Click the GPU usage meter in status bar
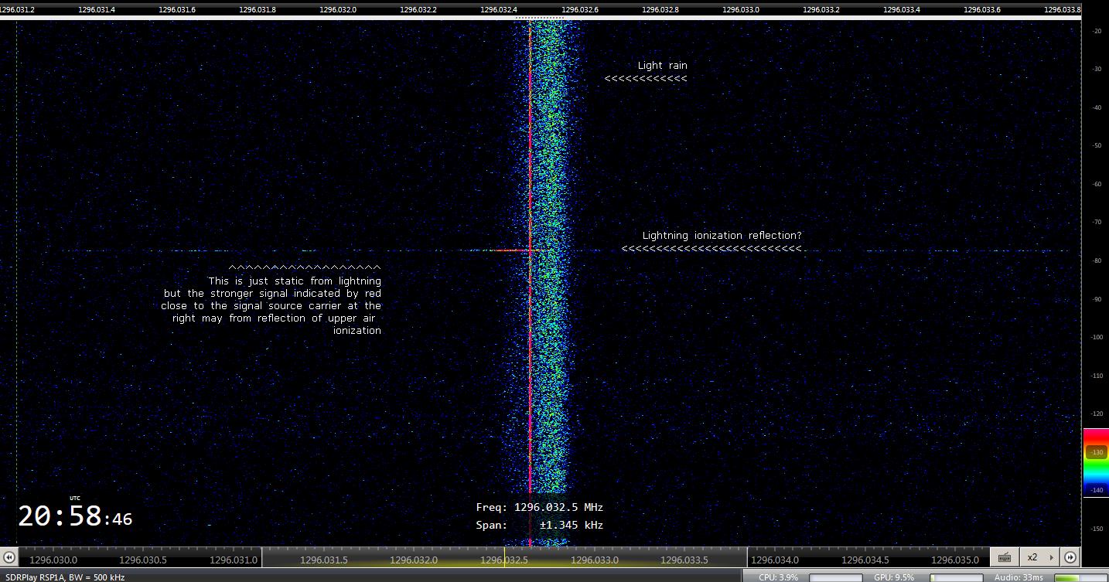Viewport: 1109px width, 582px height. click(955, 577)
